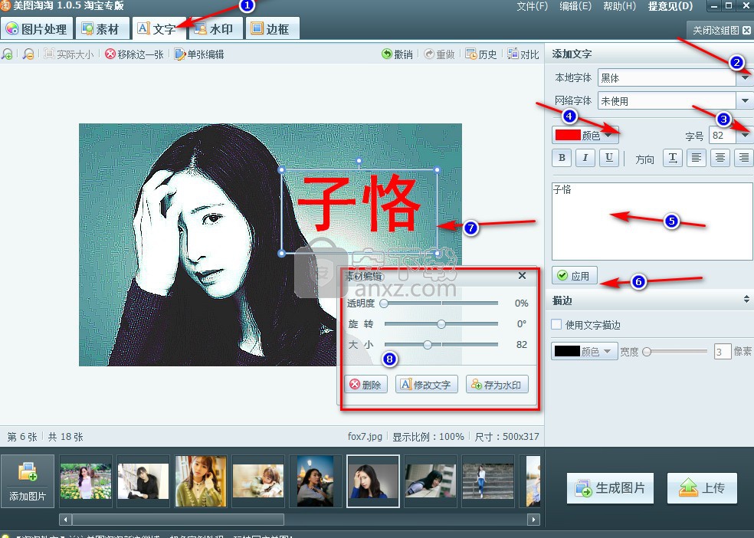This screenshot has height=538, width=754.
Task: Toggle italic I formatting
Action: pos(585,158)
